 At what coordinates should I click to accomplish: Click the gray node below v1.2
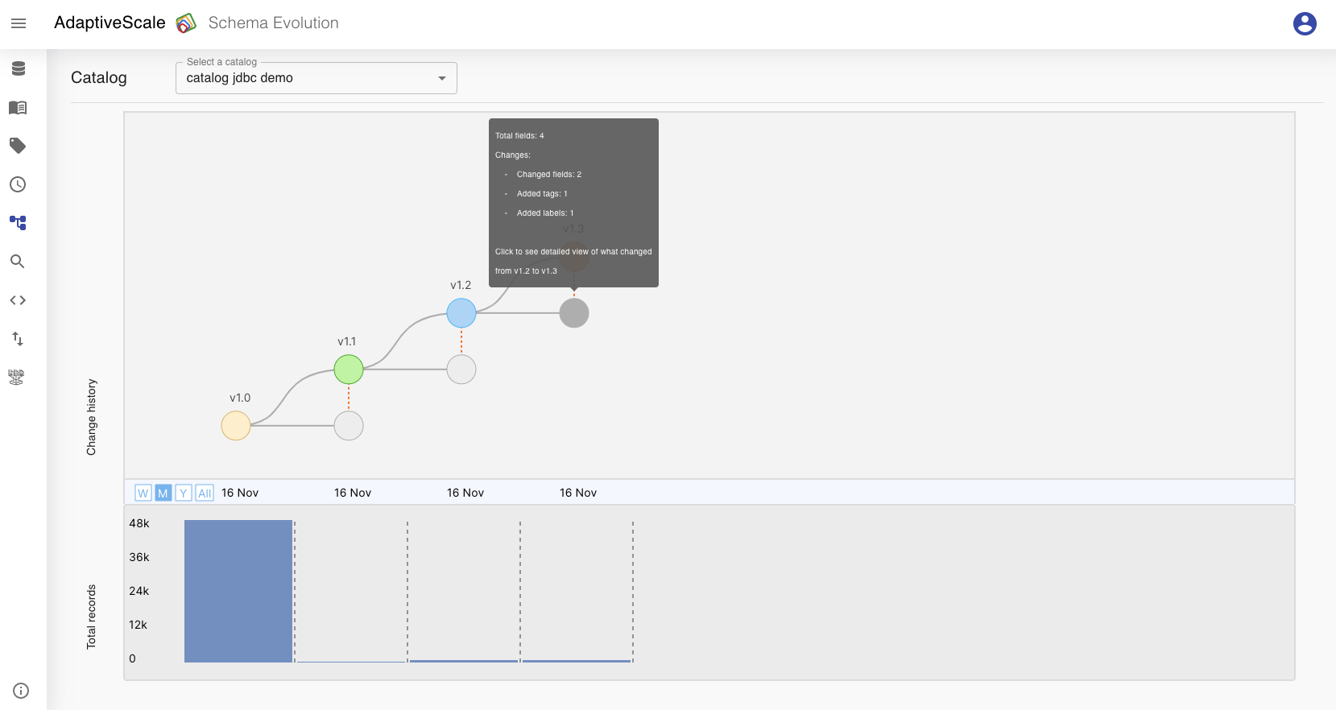[x=461, y=369]
